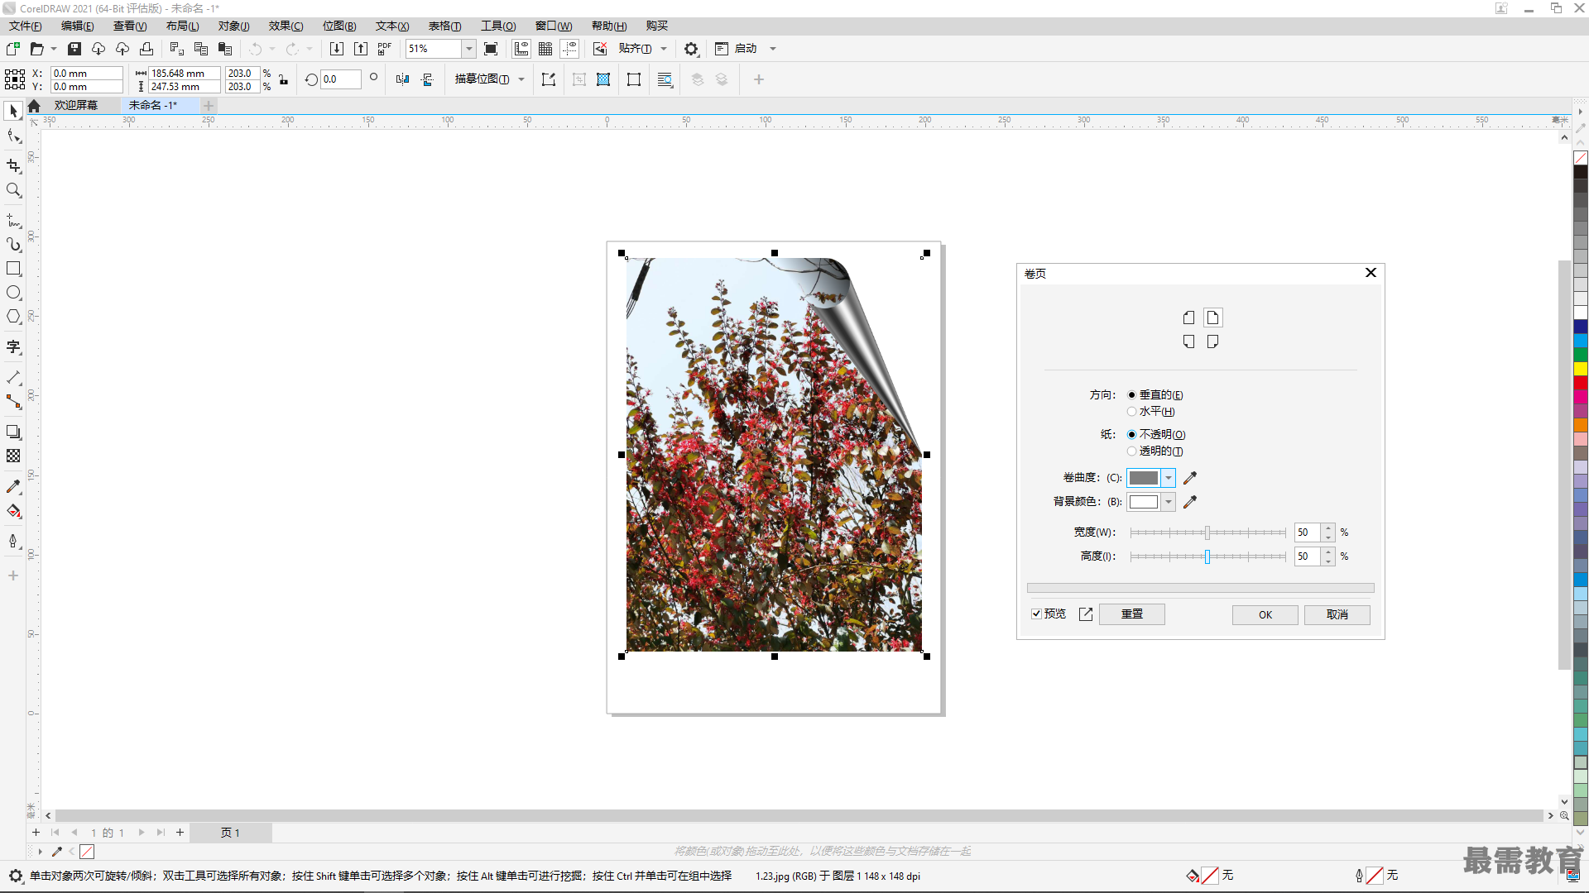The image size is (1589, 893).
Task: Pick the yellow swatch in color palette
Action: coord(1580,369)
